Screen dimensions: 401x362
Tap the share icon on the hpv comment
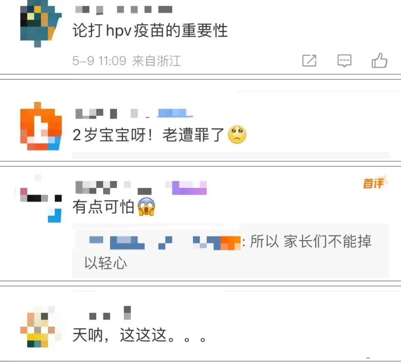[x=309, y=61]
